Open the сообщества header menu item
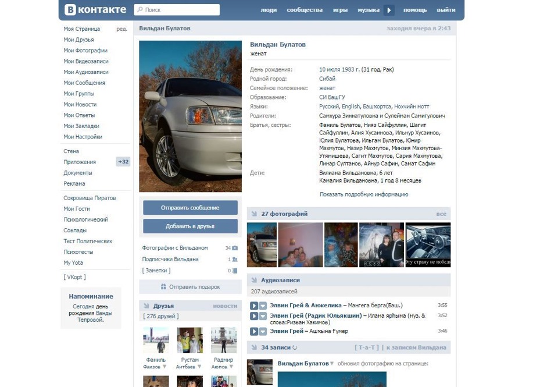This screenshot has height=387, width=558. (305, 10)
